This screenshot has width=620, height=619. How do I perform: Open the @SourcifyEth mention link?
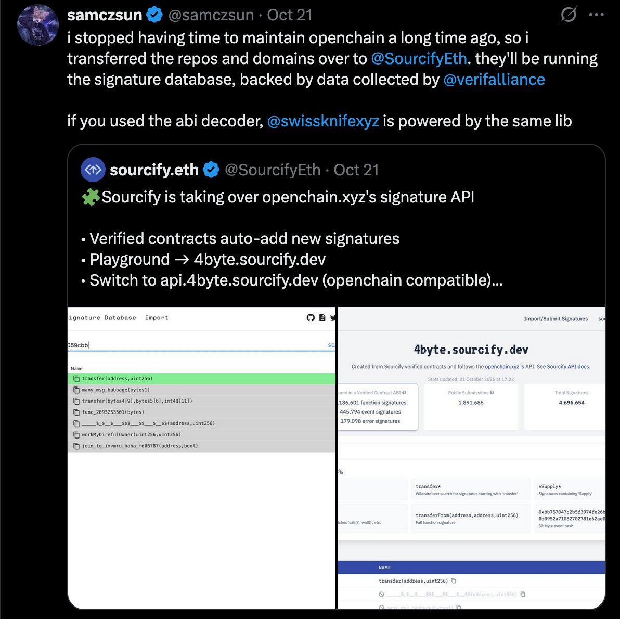(419, 58)
